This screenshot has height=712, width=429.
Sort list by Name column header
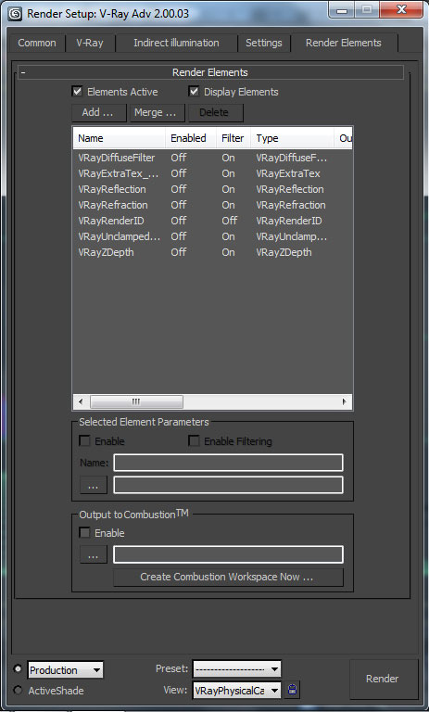point(119,138)
